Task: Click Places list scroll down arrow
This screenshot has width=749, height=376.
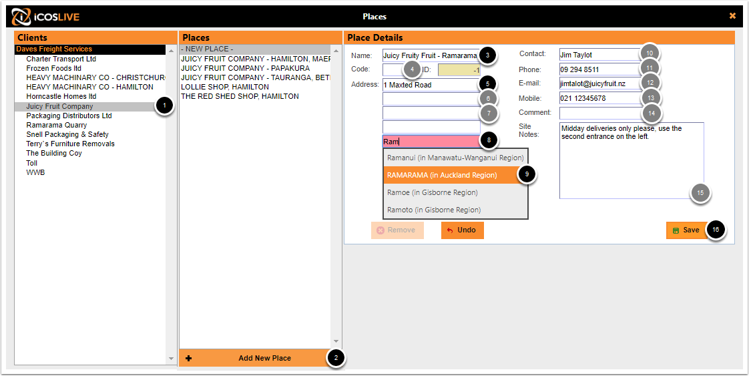Action: [335, 341]
